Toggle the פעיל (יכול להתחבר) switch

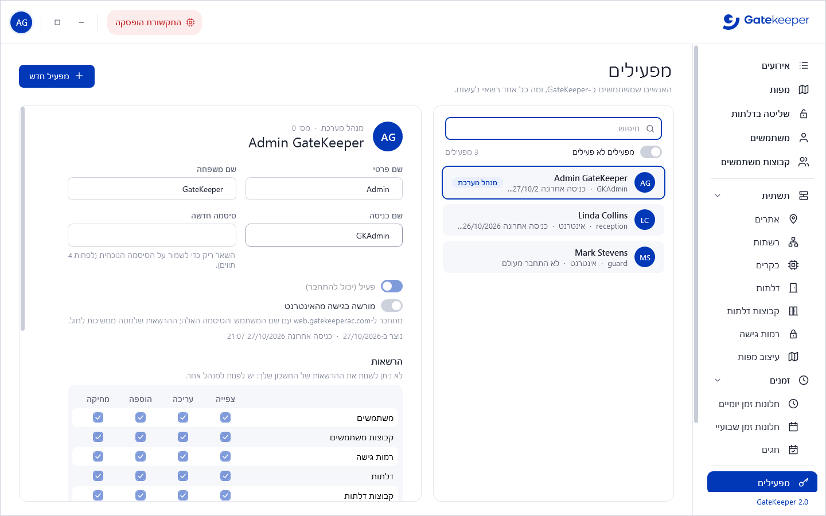point(392,286)
